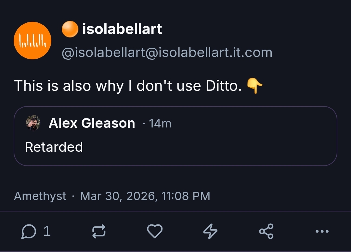The image size is (351, 252).
Task: Click the Mar 30, 2026 timestamp
Action: point(145,196)
